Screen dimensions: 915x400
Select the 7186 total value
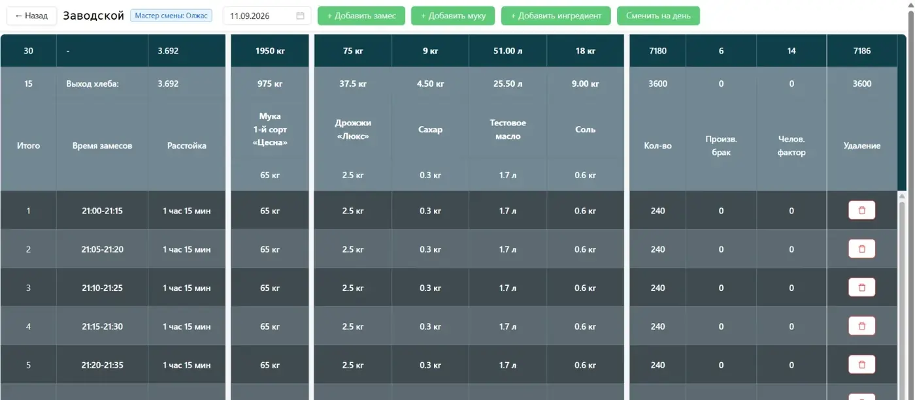pos(862,51)
